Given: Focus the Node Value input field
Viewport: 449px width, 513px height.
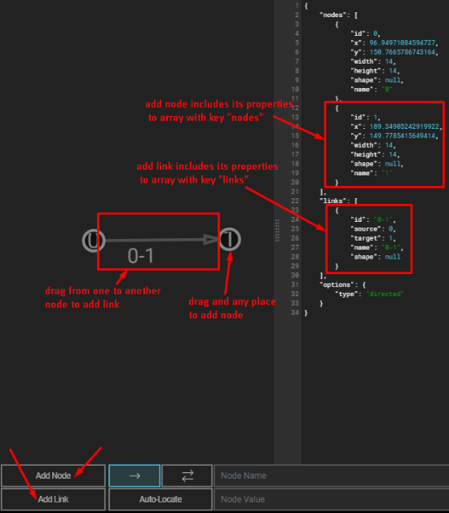Looking at the screenshot, I should point(332,499).
